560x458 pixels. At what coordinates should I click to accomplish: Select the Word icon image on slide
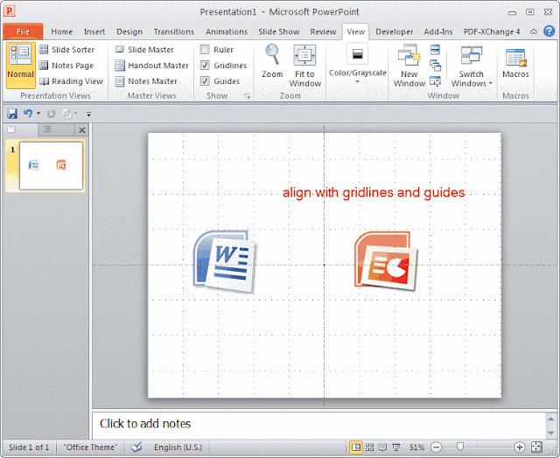[225, 261]
